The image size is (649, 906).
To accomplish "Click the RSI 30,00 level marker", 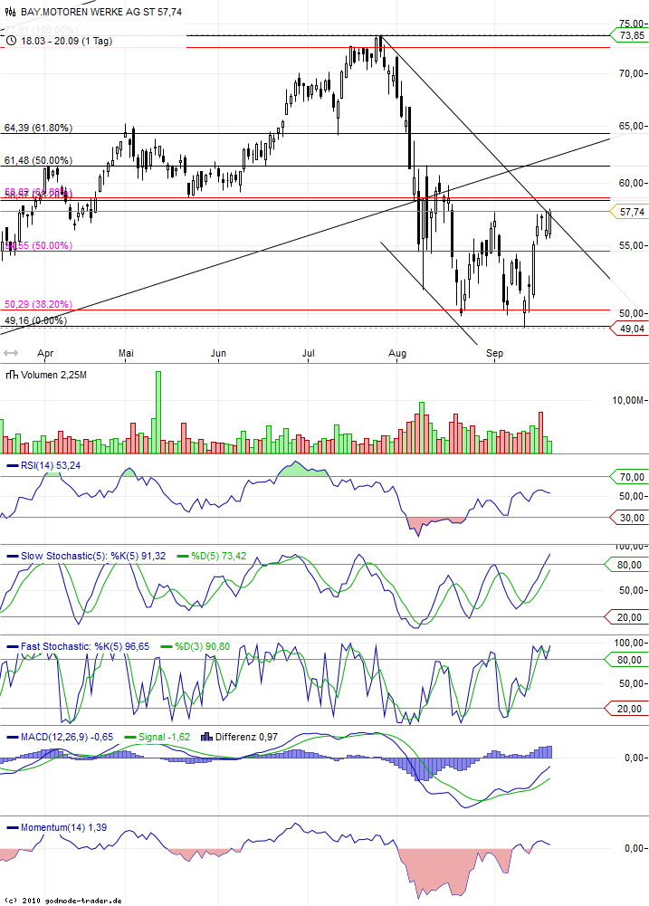I will 628,518.
